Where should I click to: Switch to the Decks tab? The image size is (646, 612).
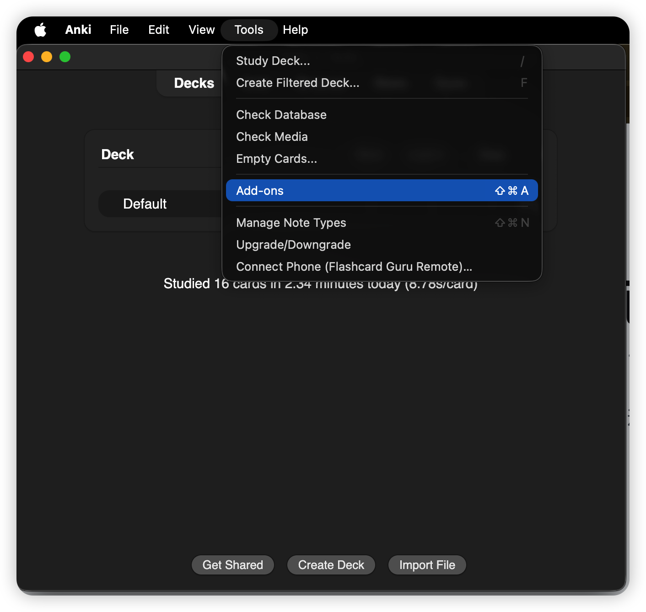pyautogui.click(x=194, y=83)
